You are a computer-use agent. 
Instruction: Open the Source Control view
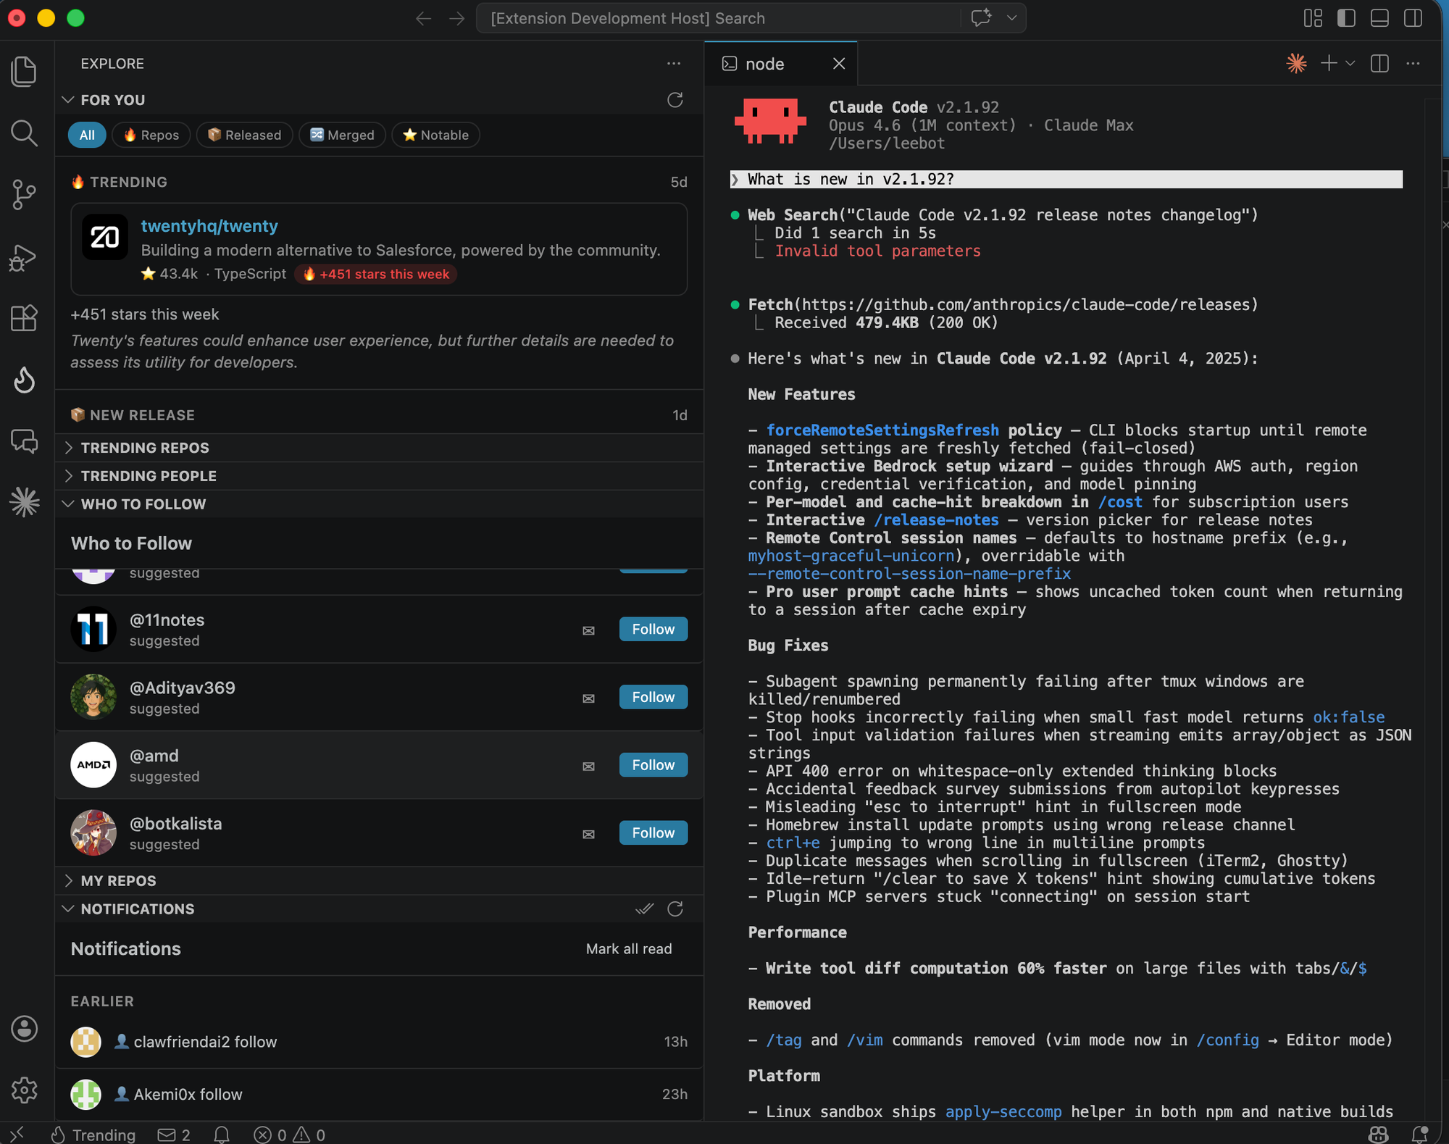pos(24,195)
